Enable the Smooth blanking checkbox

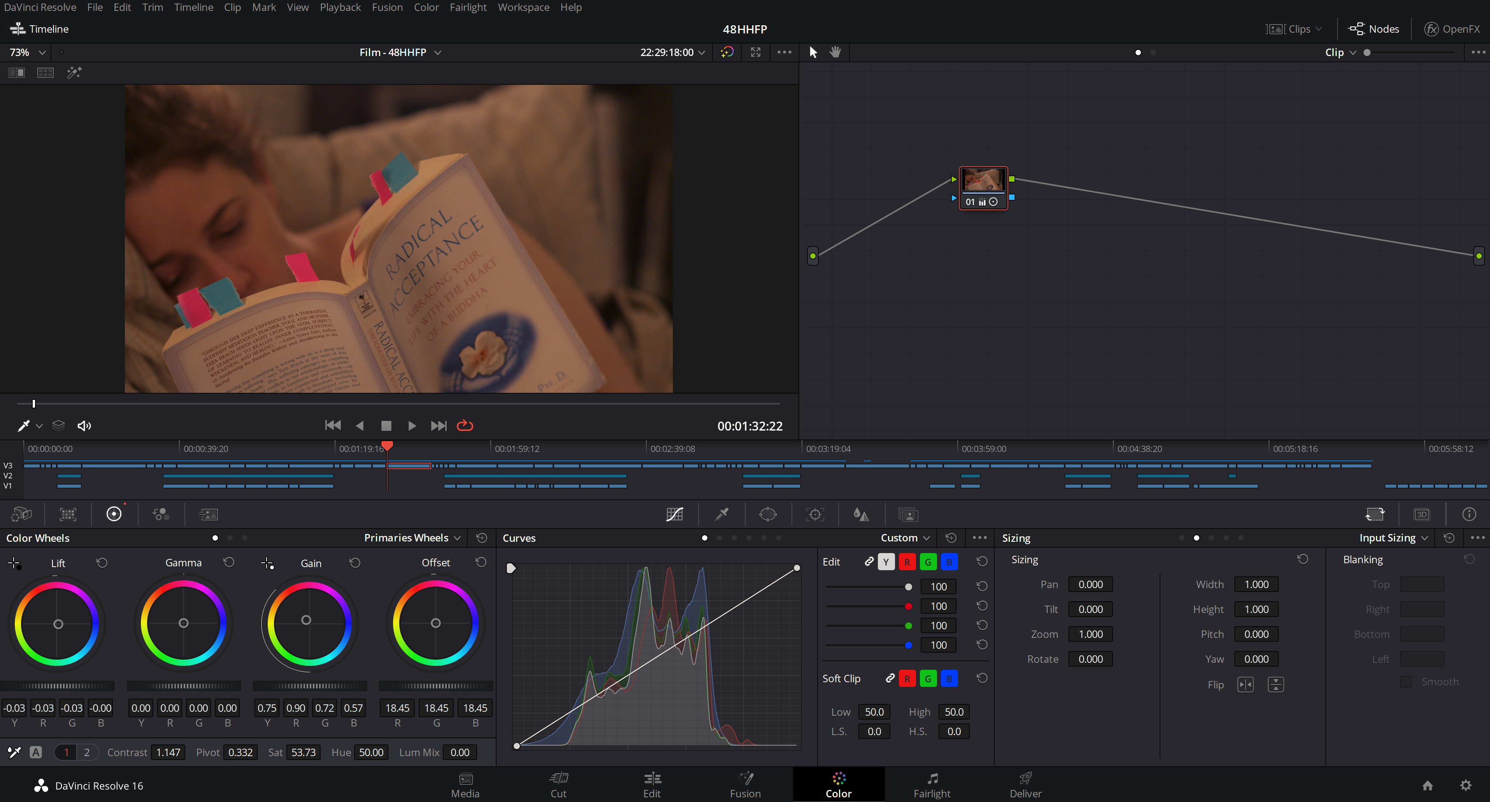(1406, 682)
